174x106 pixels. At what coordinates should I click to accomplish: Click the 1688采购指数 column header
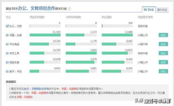(x=73, y=17)
